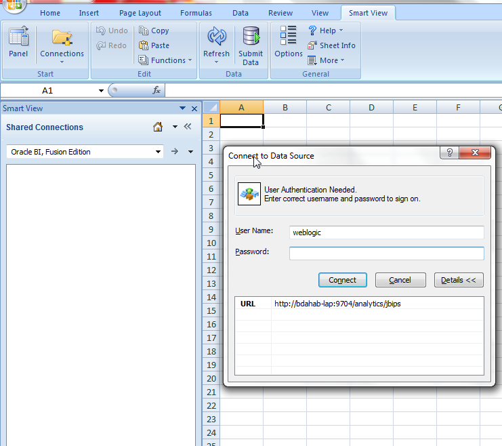Click the Submit Data icon

[x=251, y=35]
